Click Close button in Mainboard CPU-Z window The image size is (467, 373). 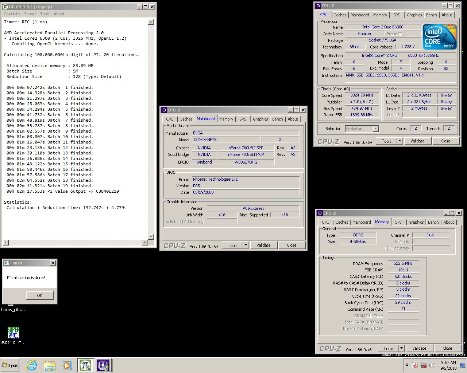pos(292,245)
